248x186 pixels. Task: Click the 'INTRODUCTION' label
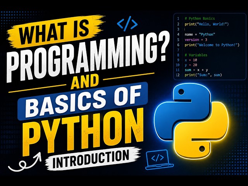click(91, 159)
